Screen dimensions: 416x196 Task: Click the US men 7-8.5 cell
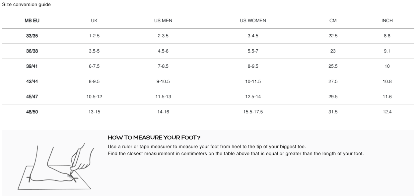pyautogui.click(x=163, y=66)
